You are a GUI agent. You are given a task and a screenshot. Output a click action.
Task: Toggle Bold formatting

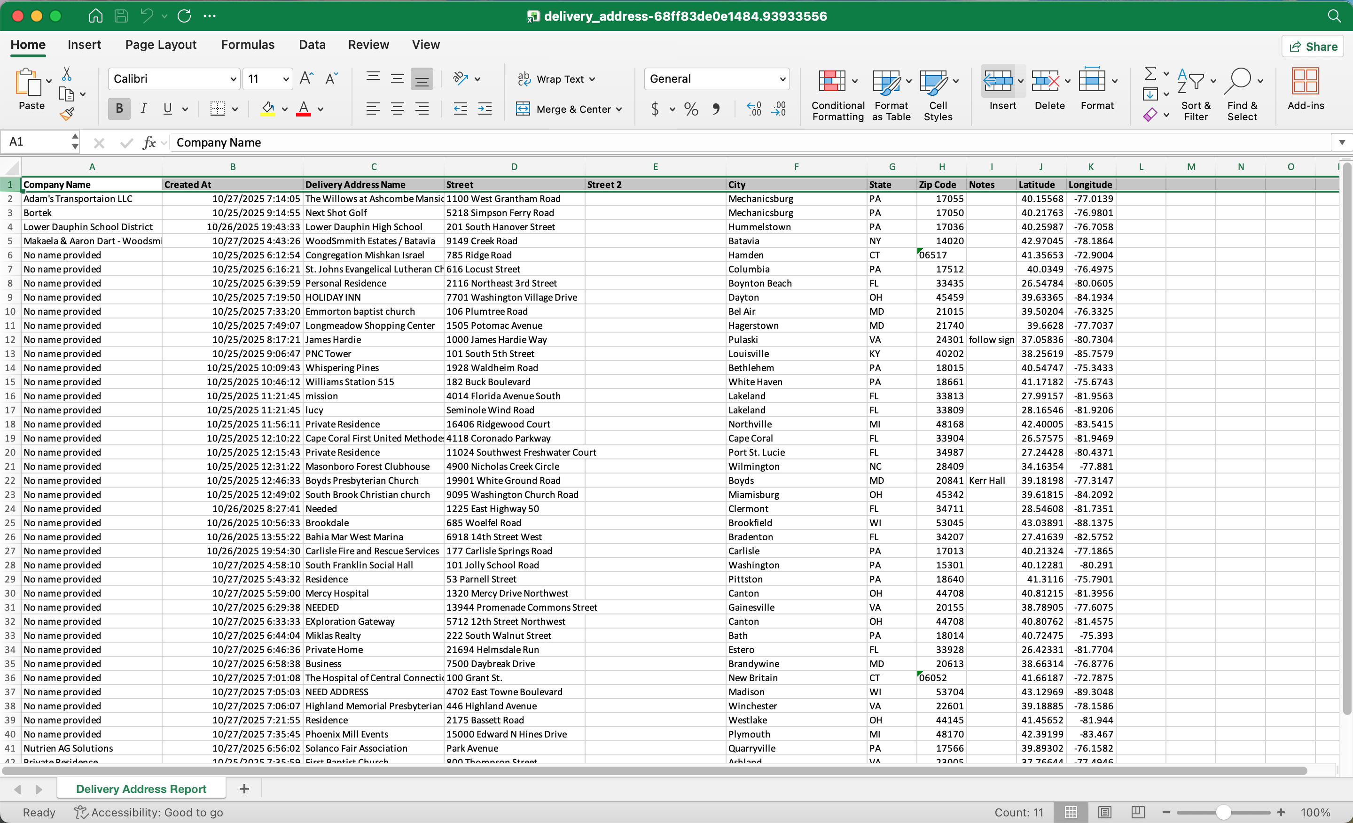119,109
